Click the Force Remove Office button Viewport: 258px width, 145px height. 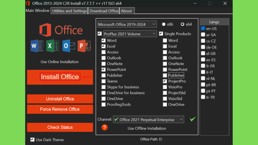pos(60,109)
